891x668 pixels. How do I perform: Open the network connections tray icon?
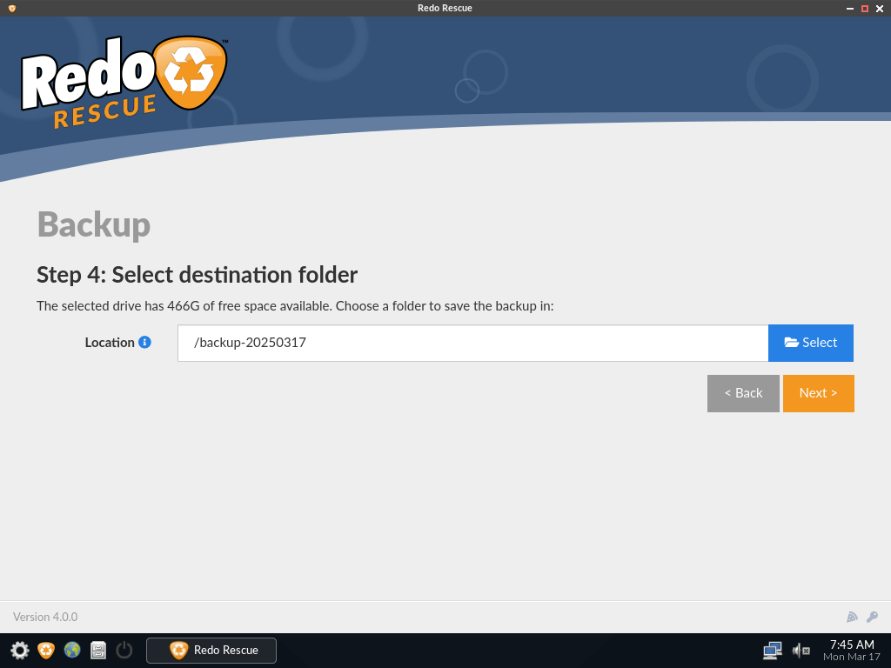tap(773, 651)
